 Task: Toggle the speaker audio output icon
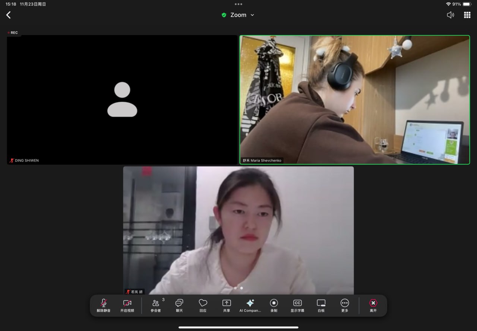(451, 15)
